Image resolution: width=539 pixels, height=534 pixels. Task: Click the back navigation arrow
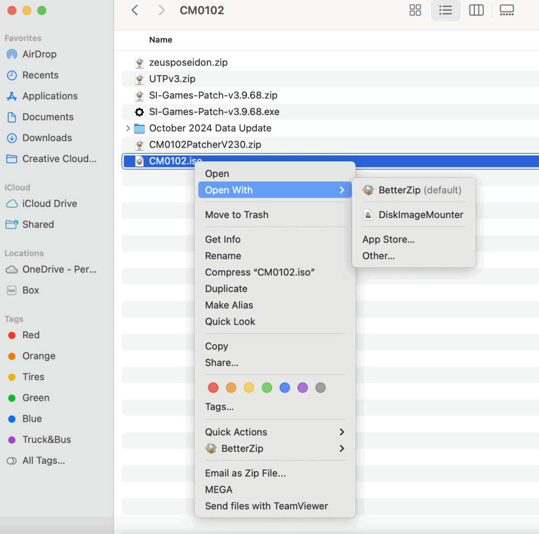[x=135, y=10]
